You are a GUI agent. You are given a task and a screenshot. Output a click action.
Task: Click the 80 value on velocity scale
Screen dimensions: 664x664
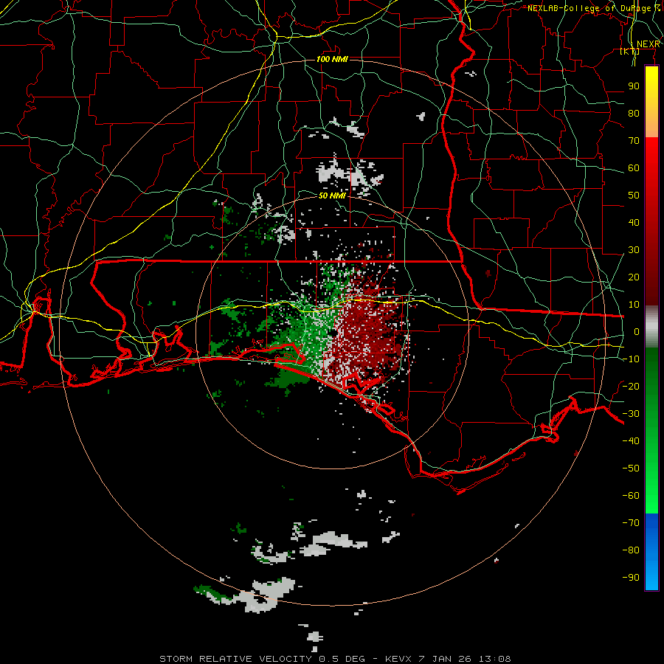(x=634, y=114)
